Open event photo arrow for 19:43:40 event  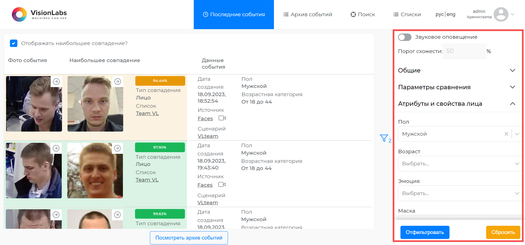(56, 148)
